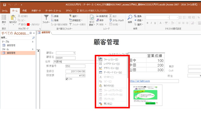Open the 顧客管理 table in navigation pane
Image resolution: width=201 pixels, height=113 pixels.
point(11,45)
